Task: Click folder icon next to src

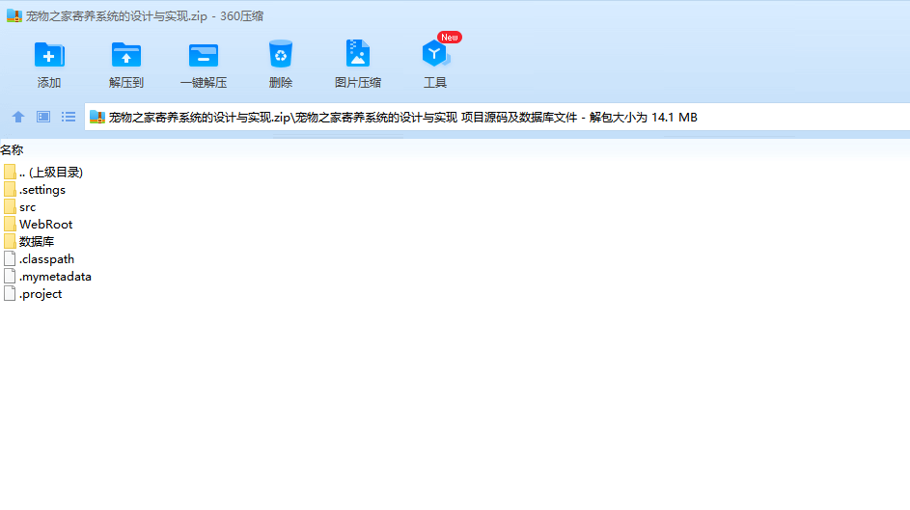Action: pyautogui.click(x=10, y=207)
